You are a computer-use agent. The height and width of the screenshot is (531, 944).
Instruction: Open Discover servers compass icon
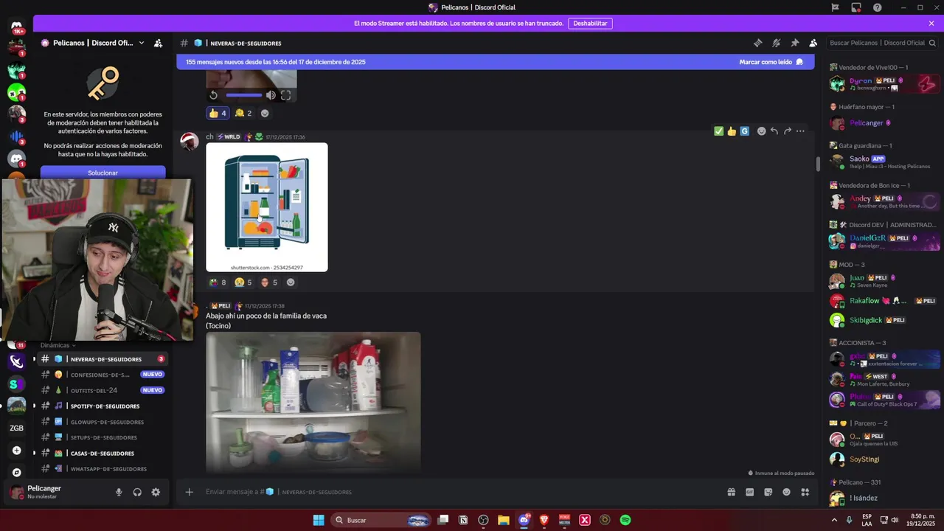(16, 473)
